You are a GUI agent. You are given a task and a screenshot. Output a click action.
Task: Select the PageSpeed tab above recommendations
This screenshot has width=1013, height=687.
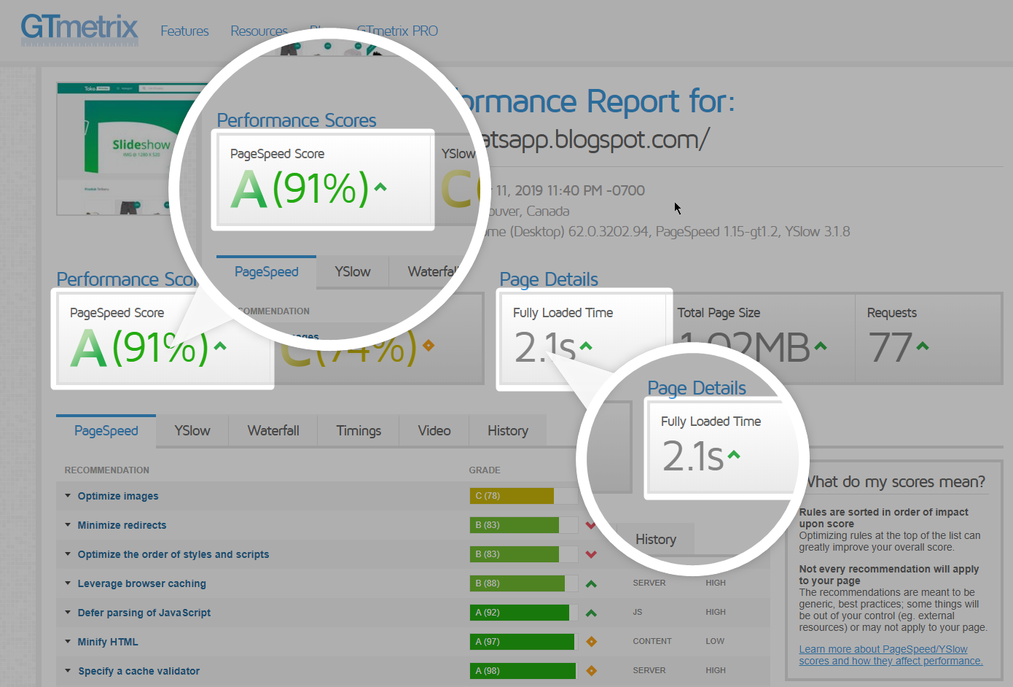[106, 430]
